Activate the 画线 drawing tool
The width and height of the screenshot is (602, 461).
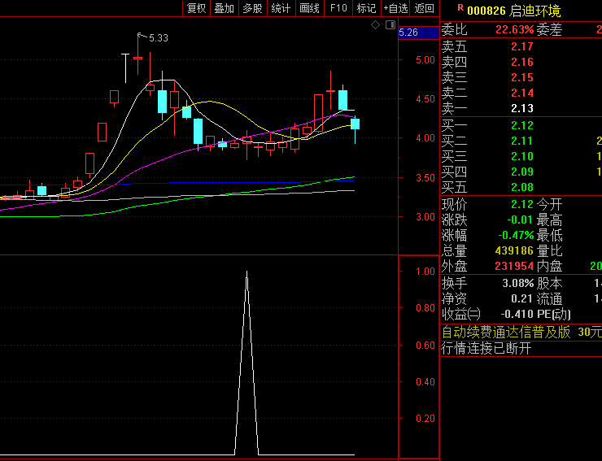pyautogui.click(x=309, y=8)
